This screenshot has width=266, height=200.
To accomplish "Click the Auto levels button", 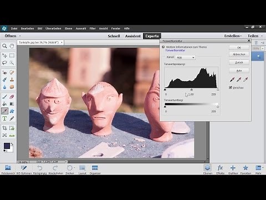I will [239, 71].
